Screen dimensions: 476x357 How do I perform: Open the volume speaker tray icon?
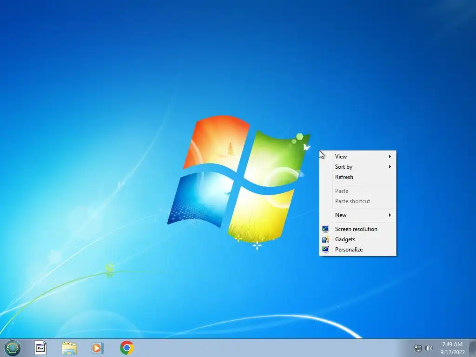(x=429, y=348)
